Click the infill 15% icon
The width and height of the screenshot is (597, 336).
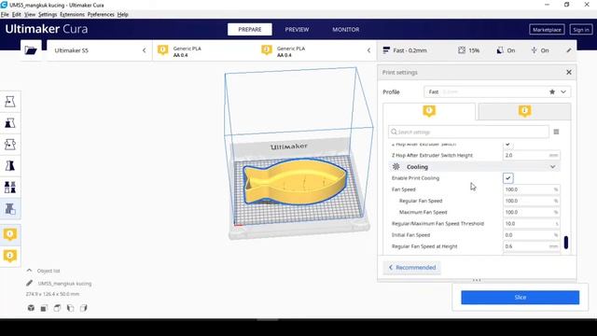(x=462, y=50)
